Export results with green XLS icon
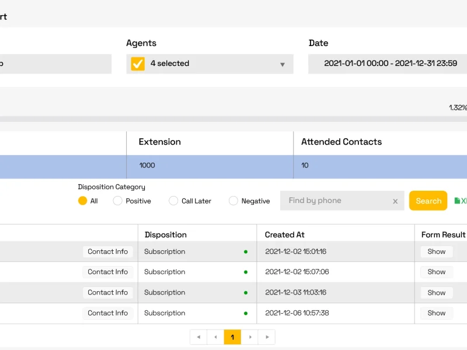The width and height of the screenshot is (467, 350). pyautogui.click(x=461, y=201)
